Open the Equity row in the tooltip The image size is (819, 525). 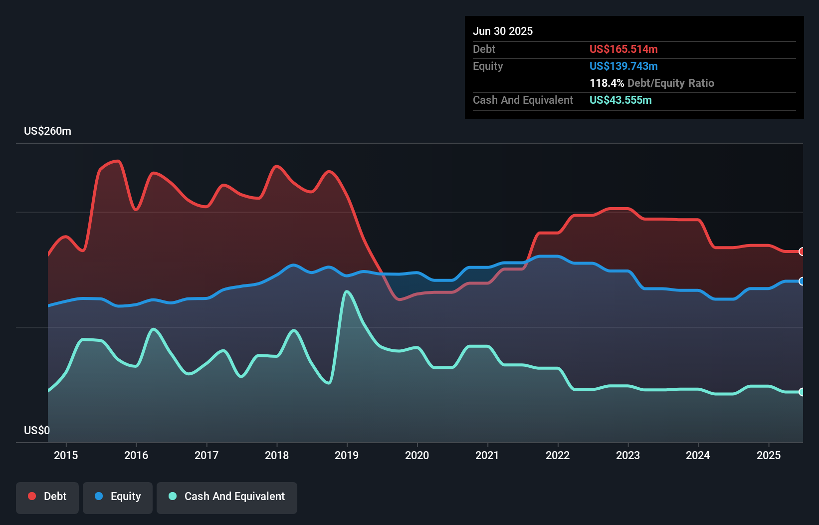point(488,66)
